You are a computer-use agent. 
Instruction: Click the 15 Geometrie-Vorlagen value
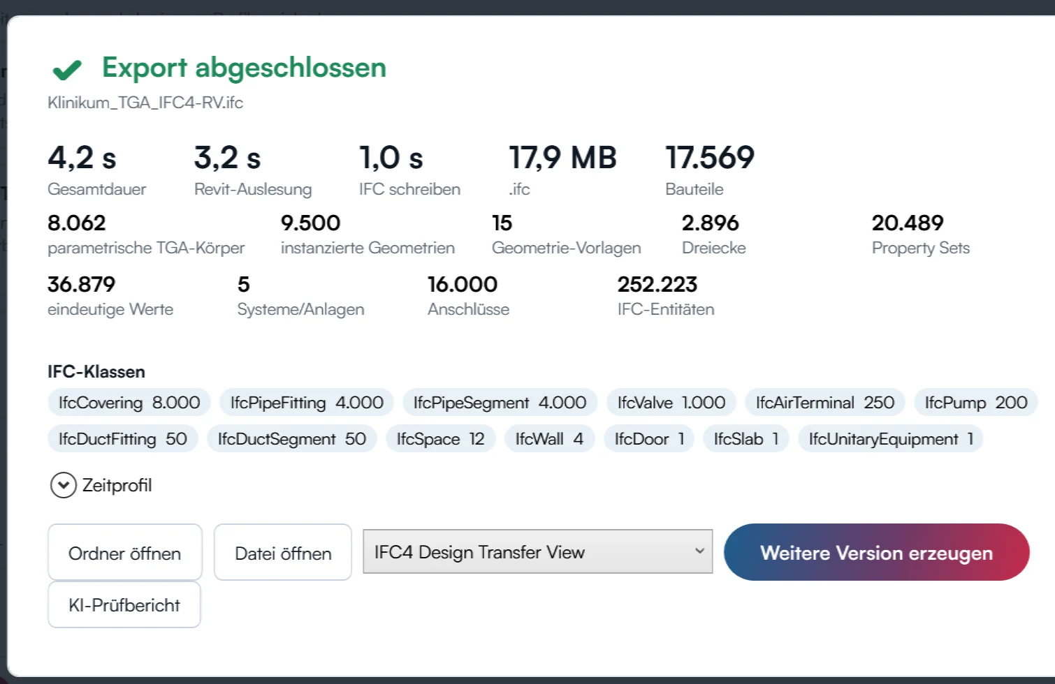(x=502, y=223)
